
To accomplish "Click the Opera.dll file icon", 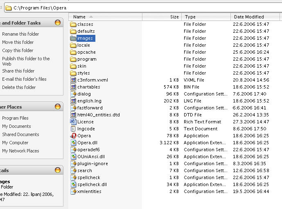I will click(x=73, y=143).
